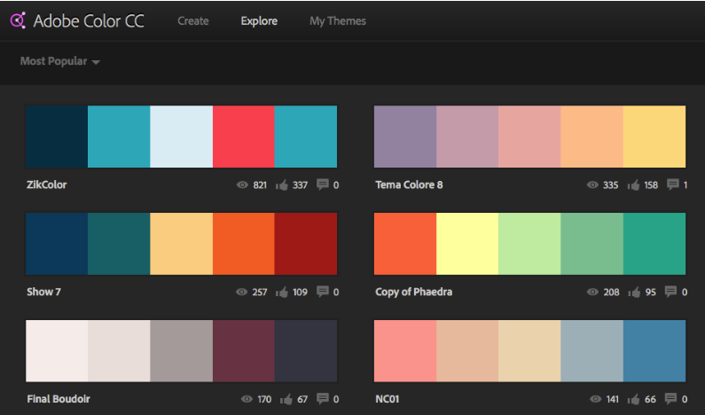Go to the Create tab
The width and height of the screenshot is (705, 415).
pos(193,21)
